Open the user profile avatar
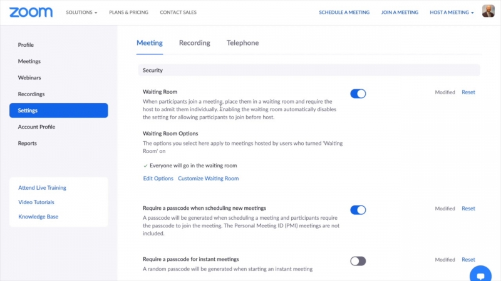Image resolution: width=501 pixels, height=281 pixels. click(488, 11)
